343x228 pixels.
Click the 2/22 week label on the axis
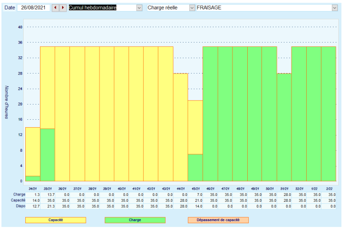[x=328, y=188]
